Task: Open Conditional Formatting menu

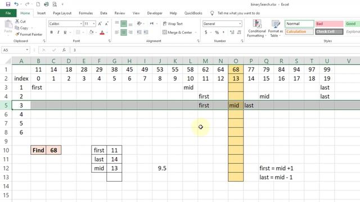Action: click(257, 29)
